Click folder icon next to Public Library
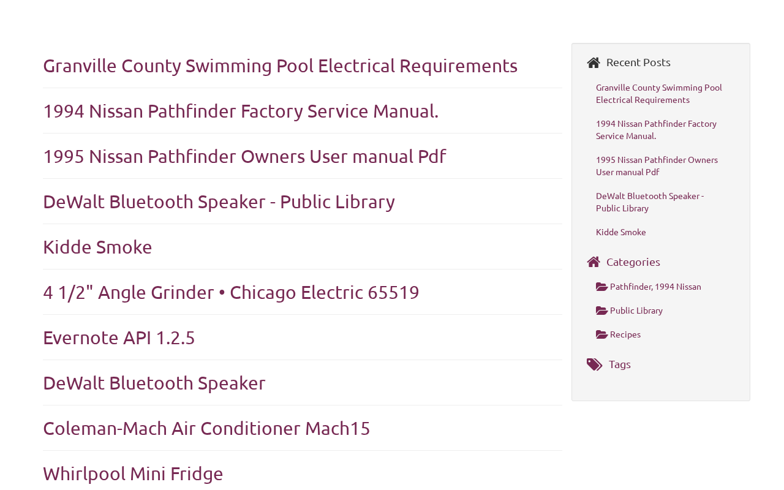Viewport: 784px width, 490px height. pos(601,311)
